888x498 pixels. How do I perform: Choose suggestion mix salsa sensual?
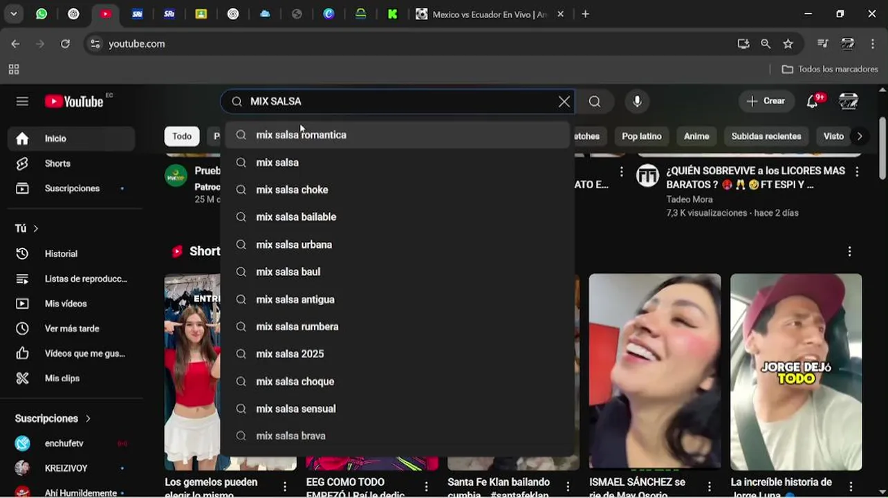click(x=398, y=409)
